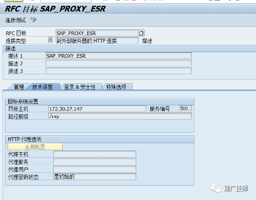Click the 连接类型 label
256x200 pixels.
click(16, 41)
